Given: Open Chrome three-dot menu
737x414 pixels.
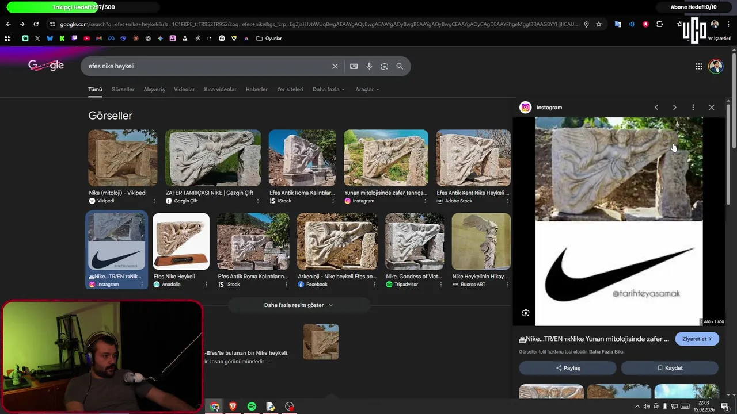Looking at the screenshot, I should [x=728, y=24].
